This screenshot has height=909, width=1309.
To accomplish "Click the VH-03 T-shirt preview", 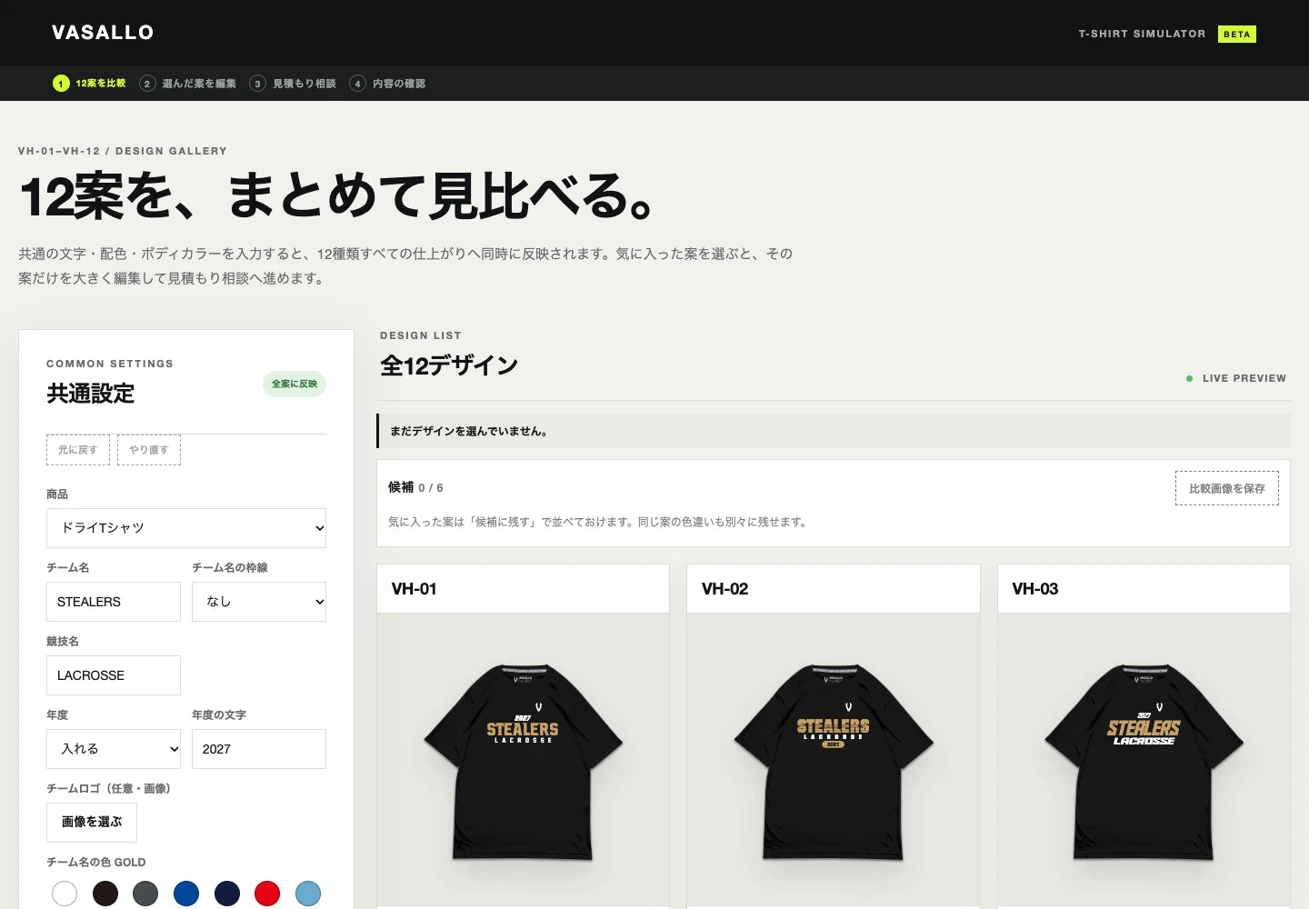I will pyautogui.click(x=1144, y=762).
